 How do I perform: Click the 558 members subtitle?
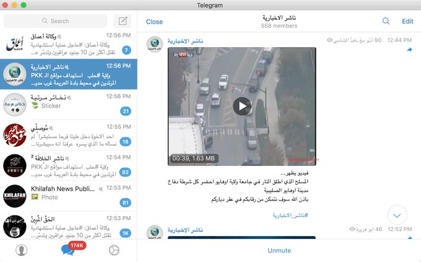point(279,26)
